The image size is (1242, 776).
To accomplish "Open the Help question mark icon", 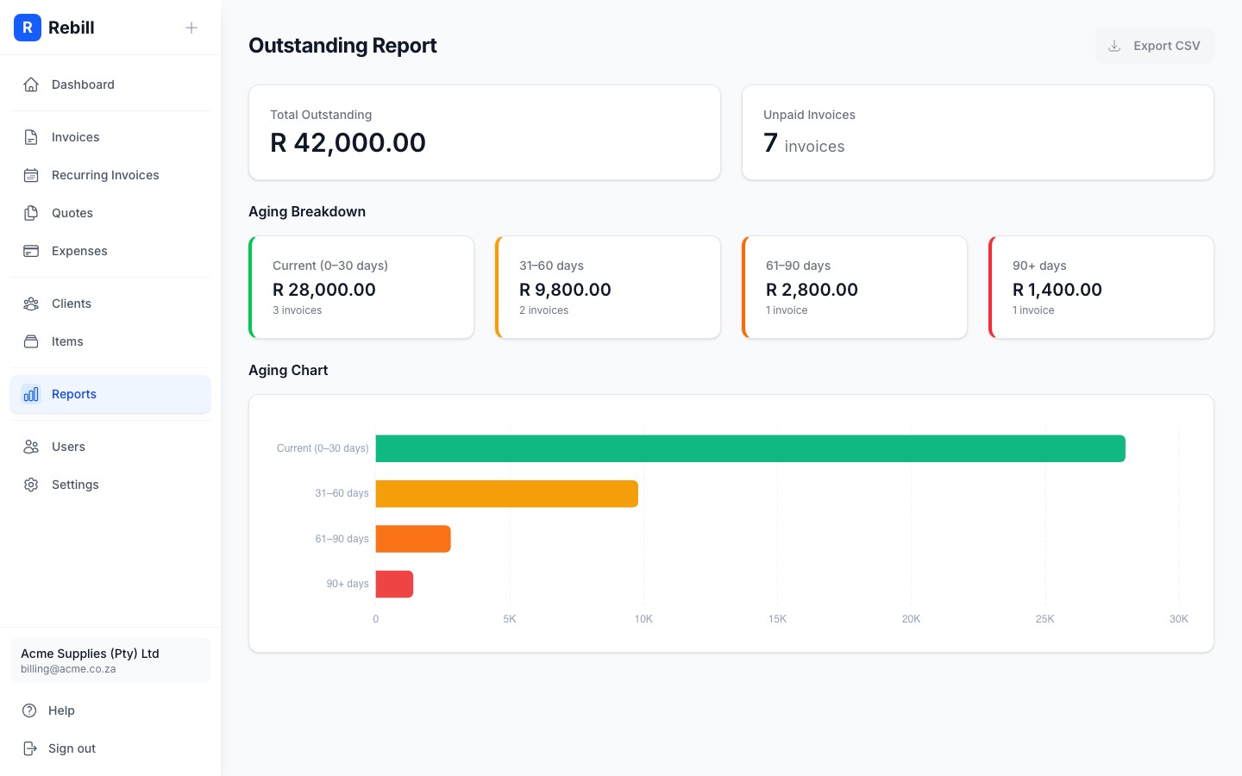I will tap(31, 710).
